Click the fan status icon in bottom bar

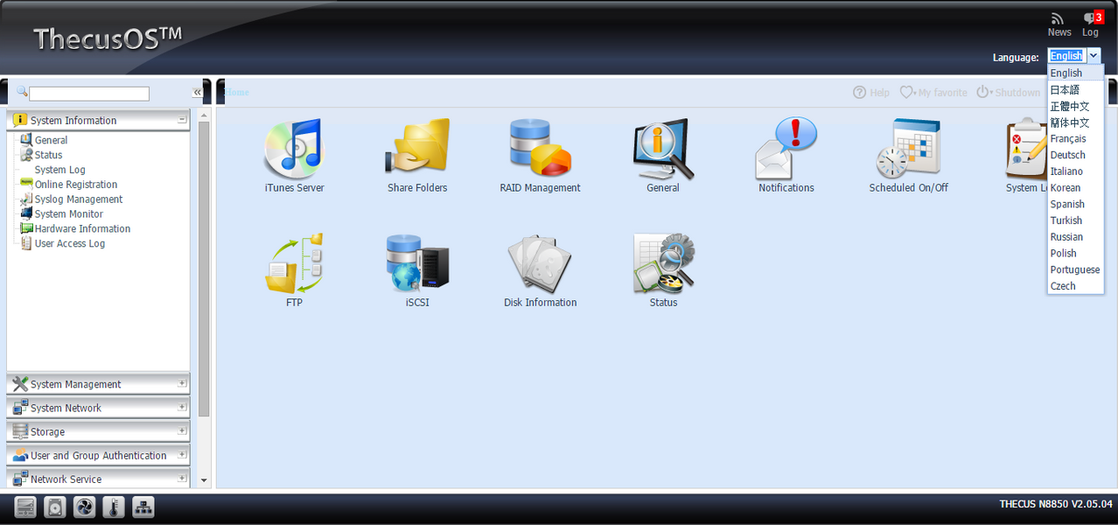[84, 507]
